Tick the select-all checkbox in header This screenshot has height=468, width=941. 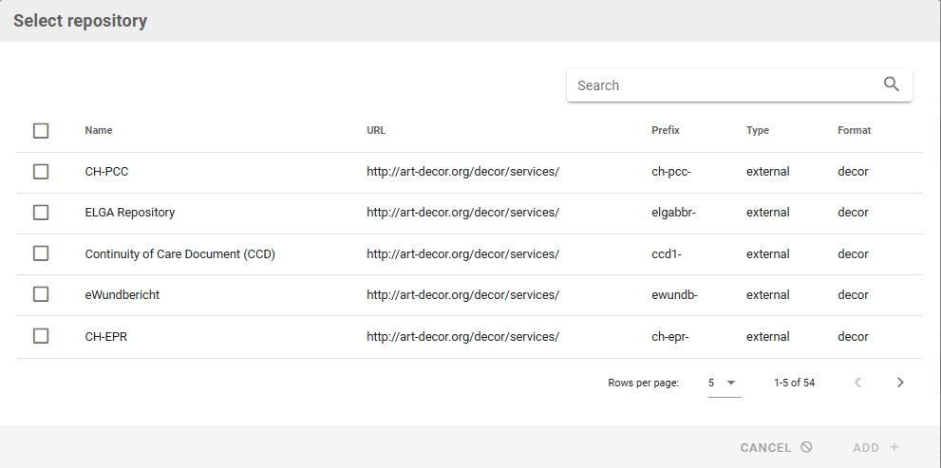point(41,131)
